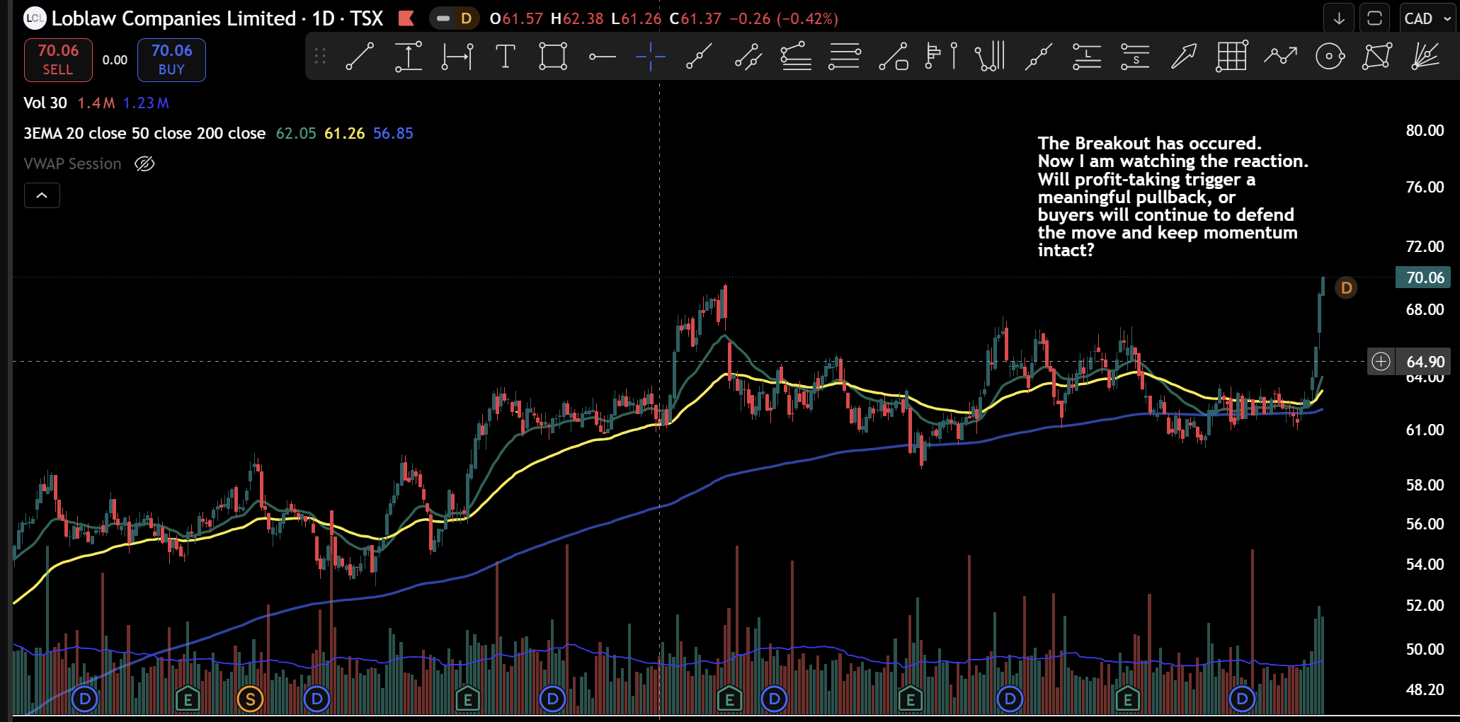The image size is (1460, 722).
Task: Click the red flag icon beside TSX
Action: coord(406,18)
